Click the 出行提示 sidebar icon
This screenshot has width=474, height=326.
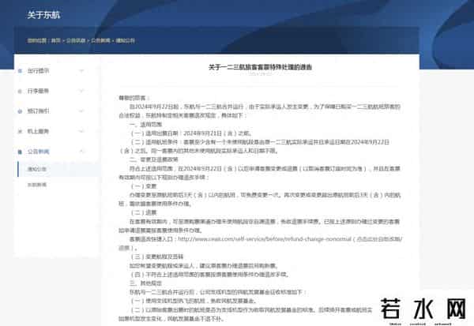coord(20,71)
